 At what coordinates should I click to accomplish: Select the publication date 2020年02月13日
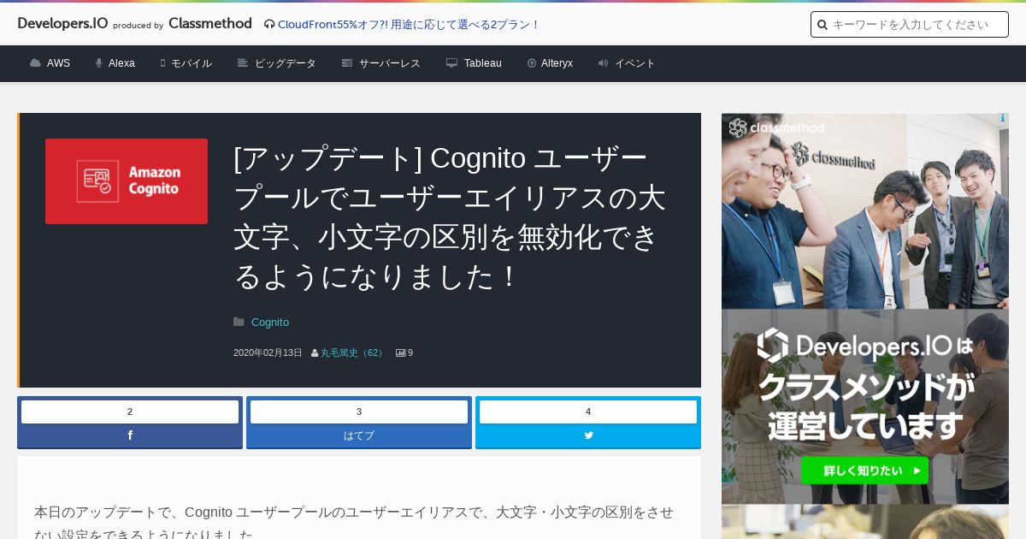click(268, 352)
